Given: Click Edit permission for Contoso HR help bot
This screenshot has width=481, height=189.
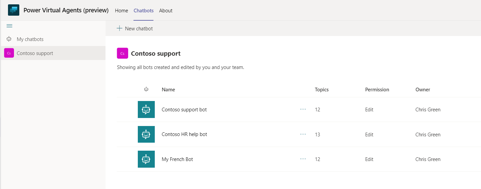Looking at the screenshot, I should [x=369, y=135].
